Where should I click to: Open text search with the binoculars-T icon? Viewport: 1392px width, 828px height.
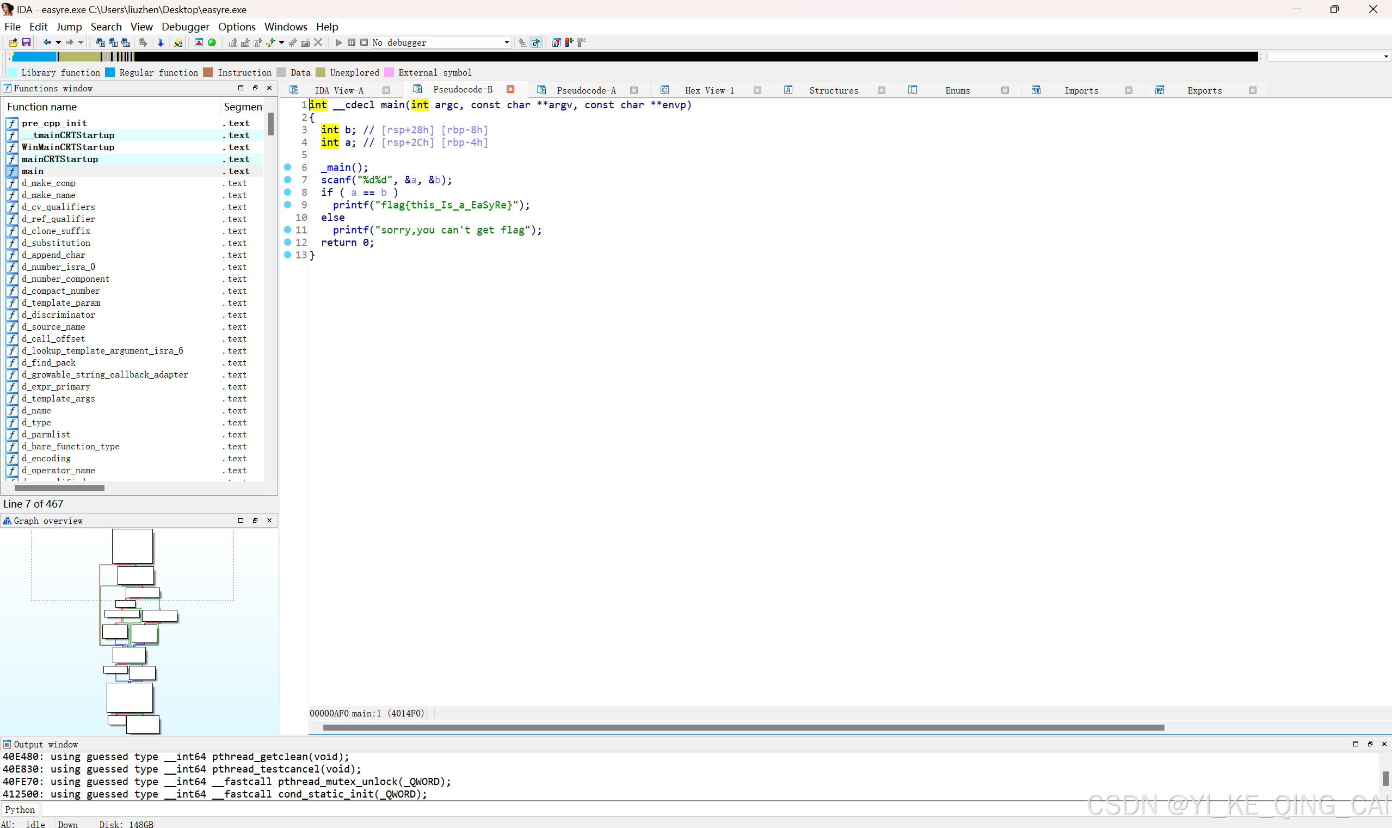112,42
